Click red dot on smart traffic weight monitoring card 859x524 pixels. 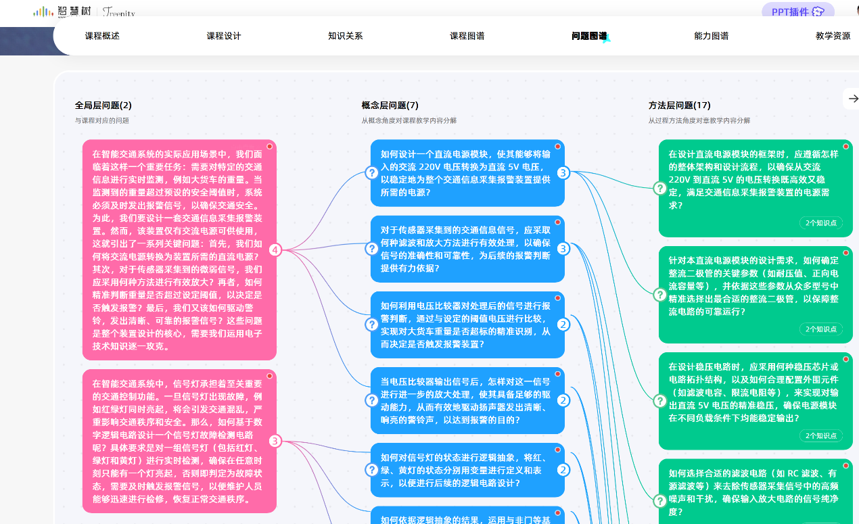pos(269,147)
